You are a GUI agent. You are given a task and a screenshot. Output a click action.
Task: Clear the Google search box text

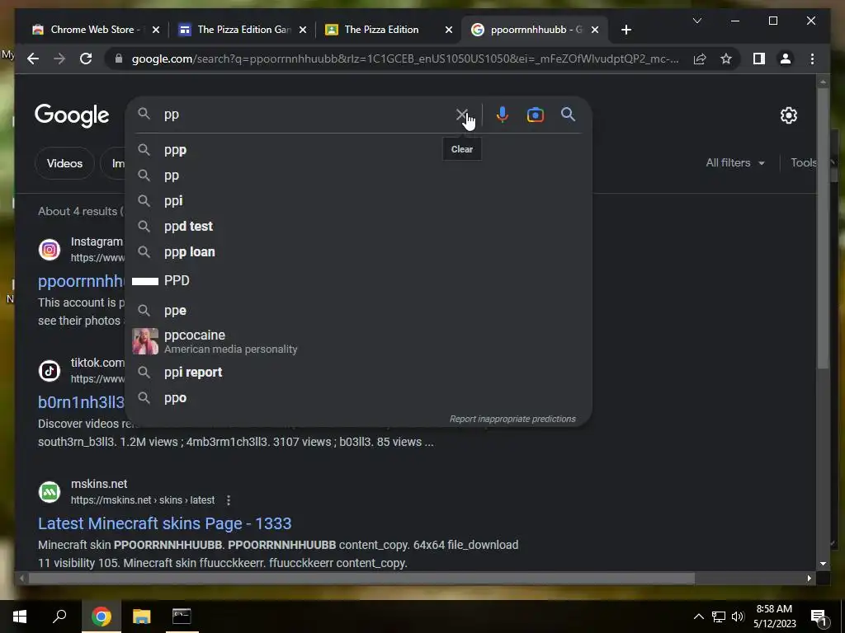462,115
